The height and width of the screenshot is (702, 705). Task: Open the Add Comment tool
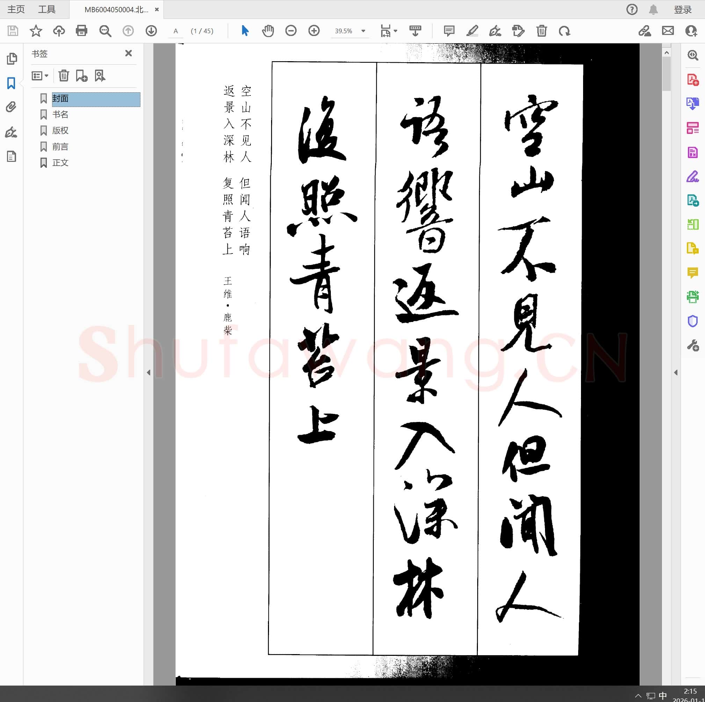pos(449,31)
